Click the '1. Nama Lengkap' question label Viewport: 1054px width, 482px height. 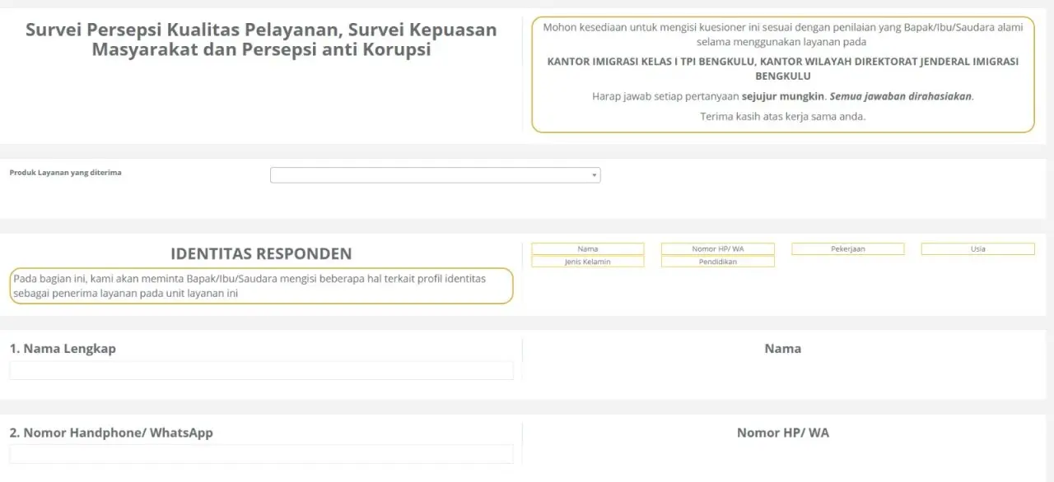pos(63,349)
